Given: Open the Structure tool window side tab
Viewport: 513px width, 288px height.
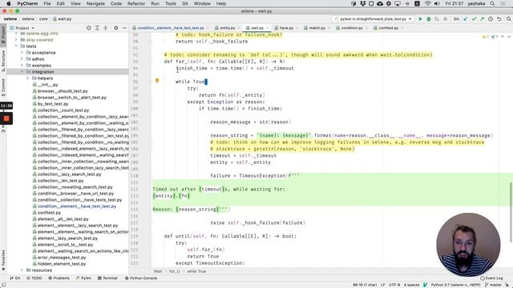Looking at the screenshot, I should (x=3, y=61).
